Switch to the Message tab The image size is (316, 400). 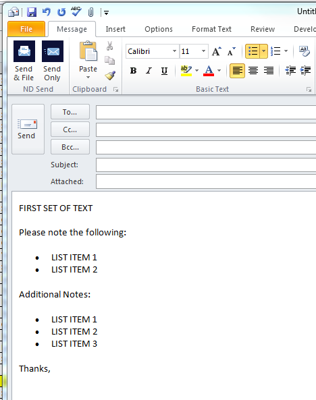[72, 29]
